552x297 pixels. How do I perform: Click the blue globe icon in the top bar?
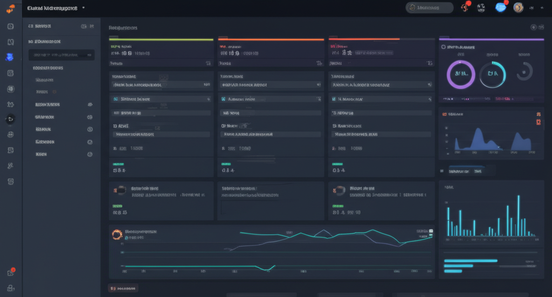click(500, 8)
